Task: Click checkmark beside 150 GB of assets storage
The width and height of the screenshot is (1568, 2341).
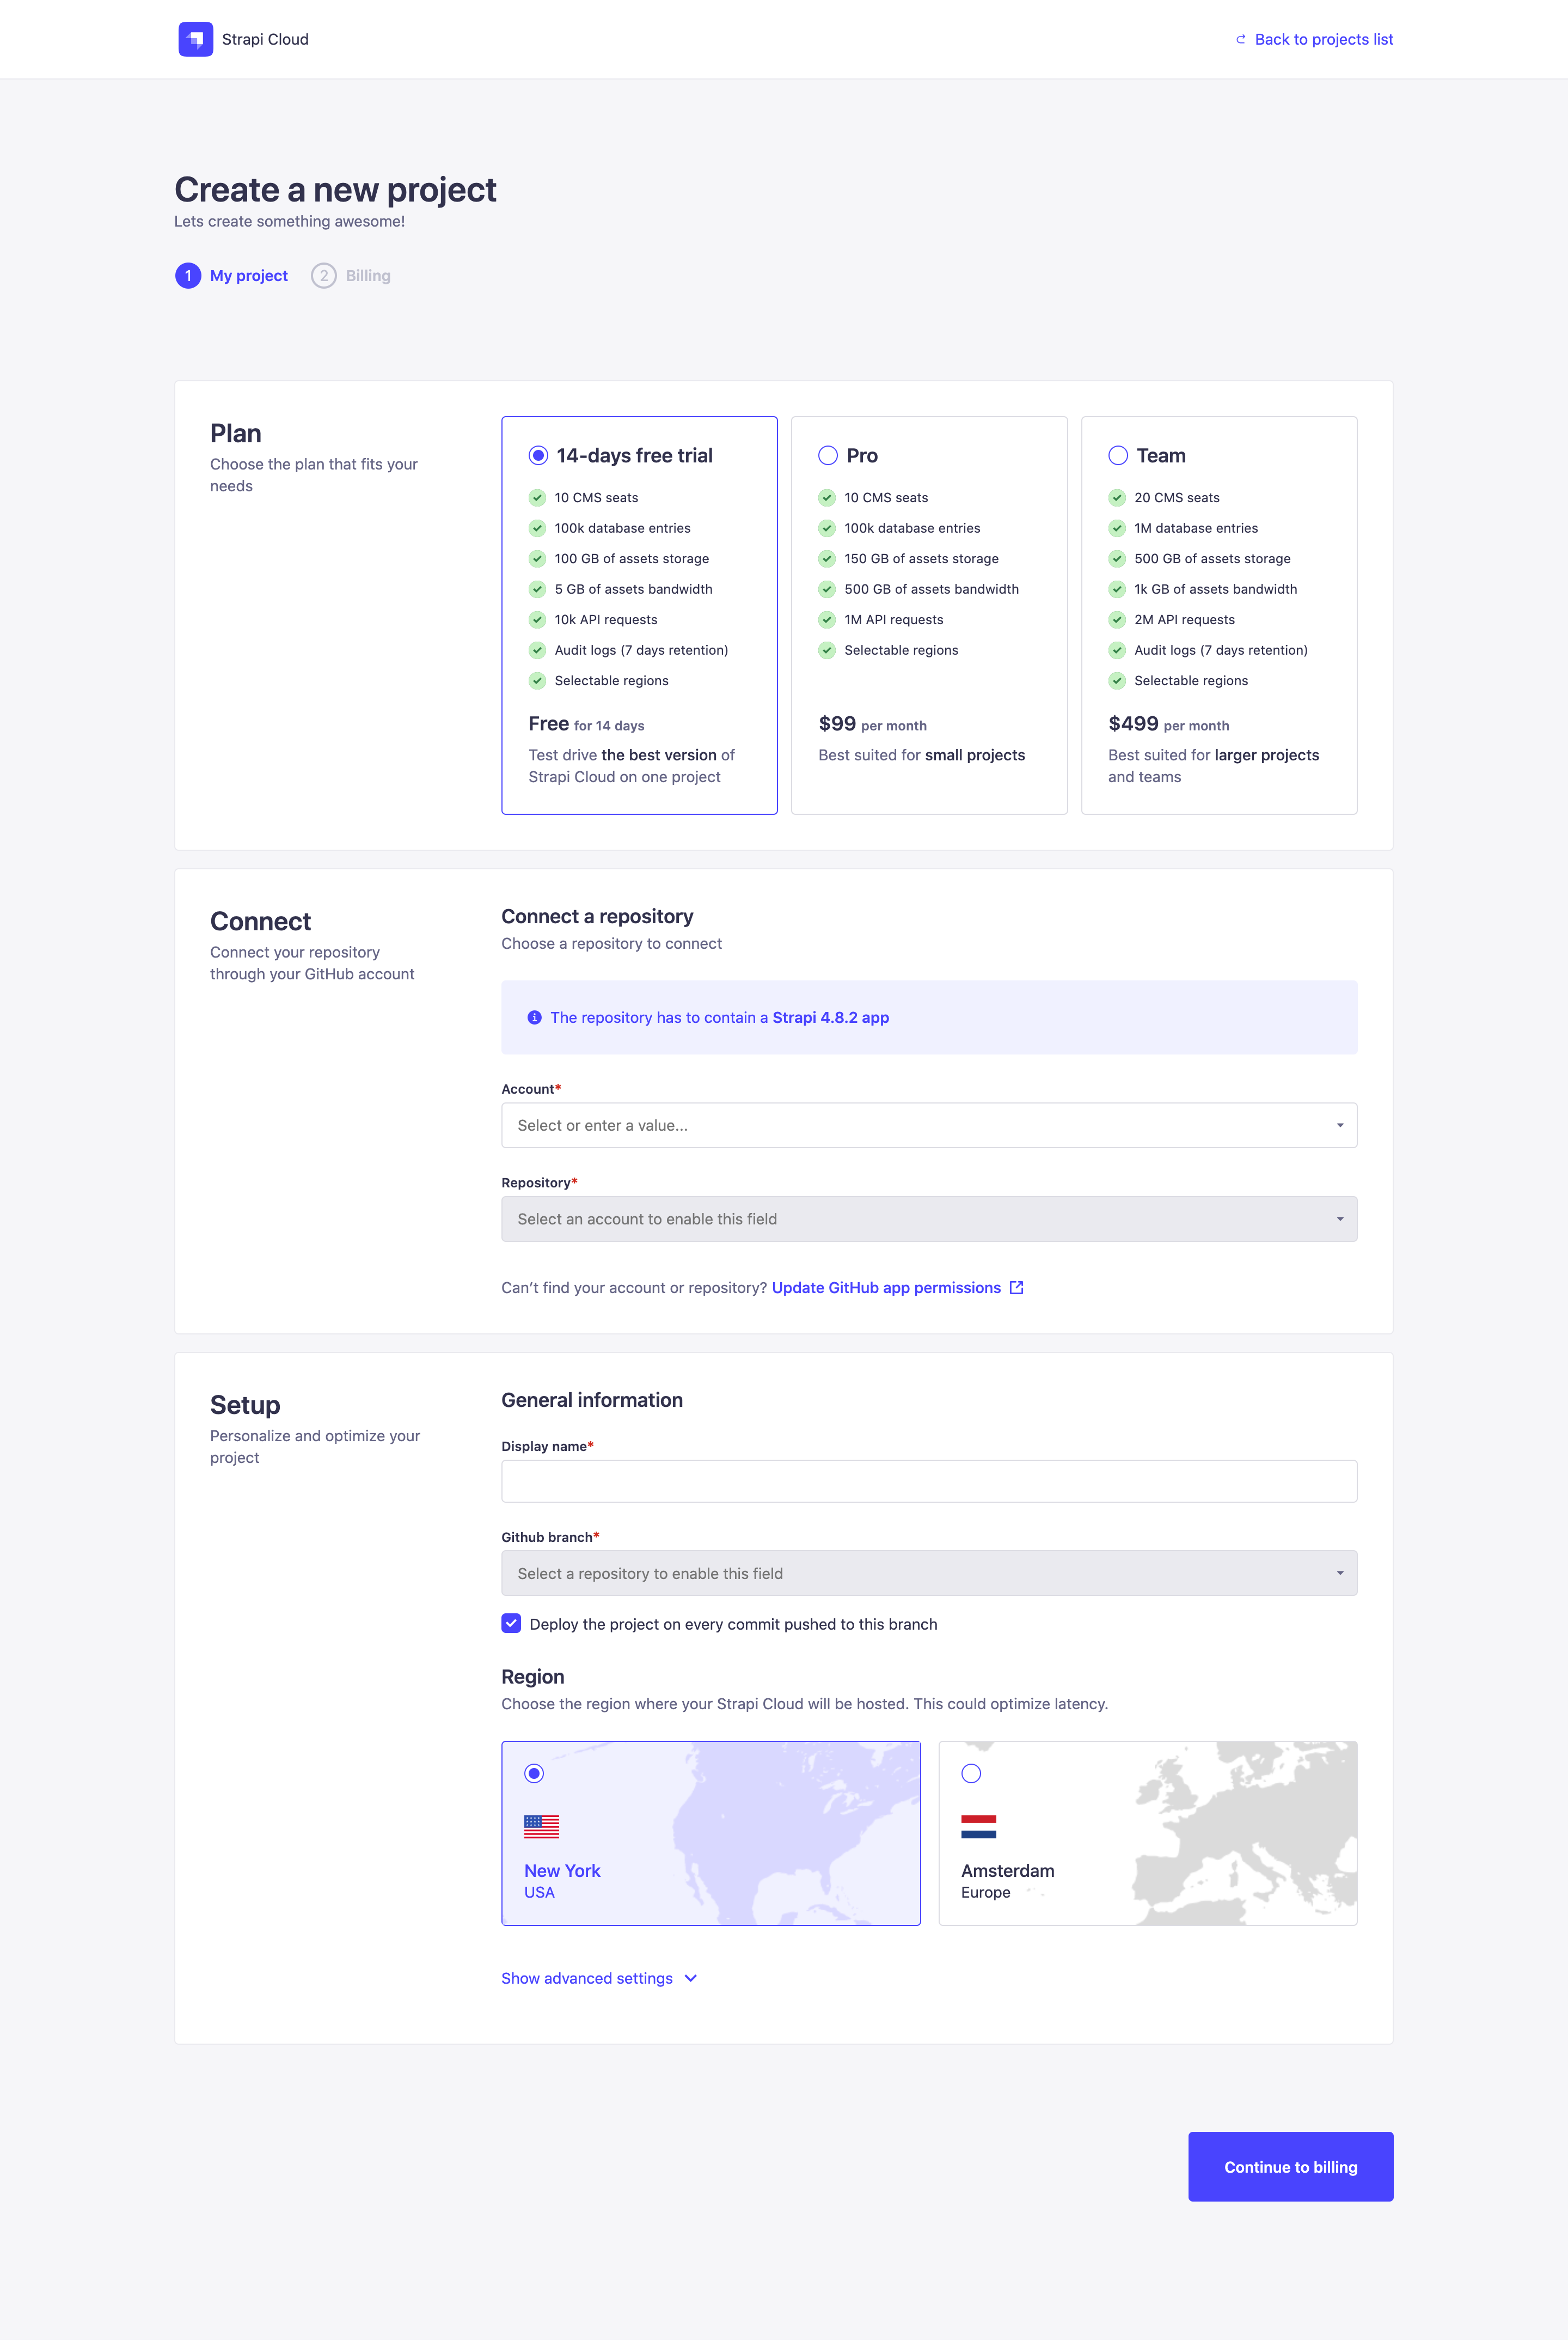Action: point(827,558)
